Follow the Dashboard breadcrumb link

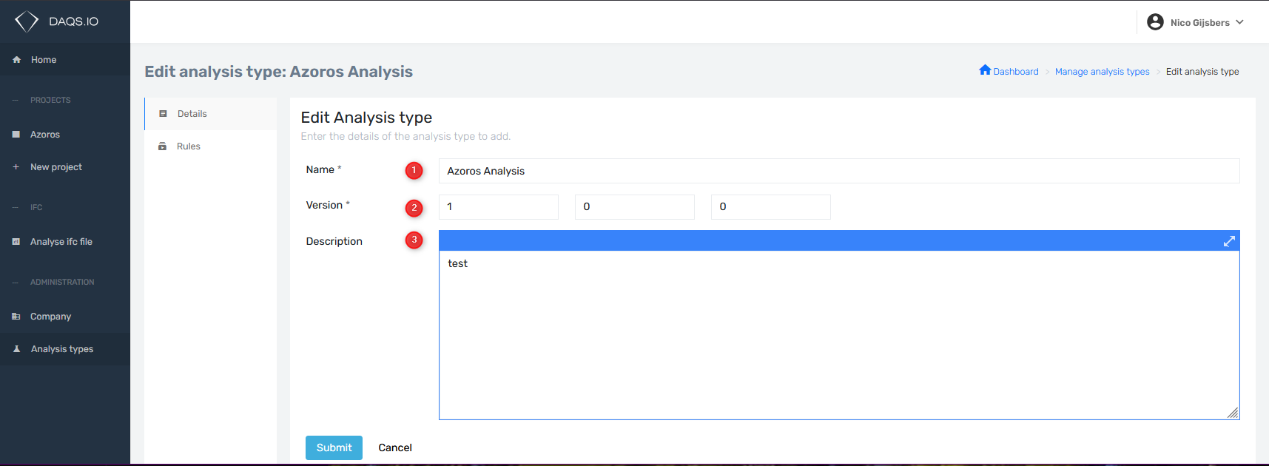[1016, 72]
